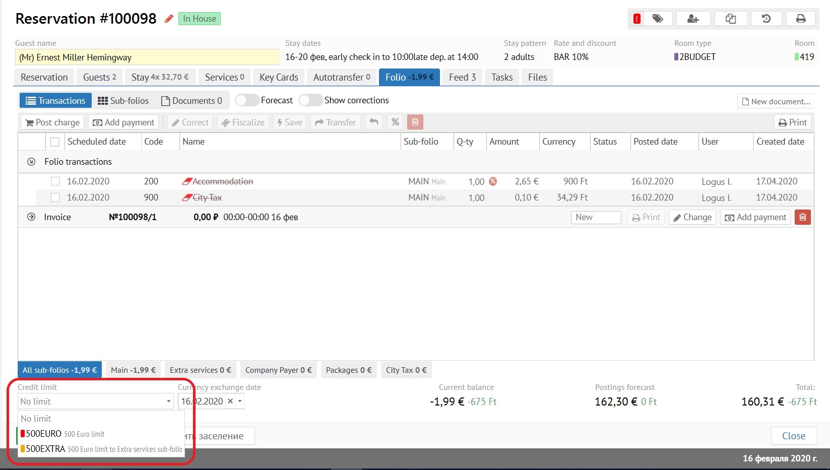830x470 pixels.
Task: Collapse the Folio transactions group
Action: coord(31,162)
